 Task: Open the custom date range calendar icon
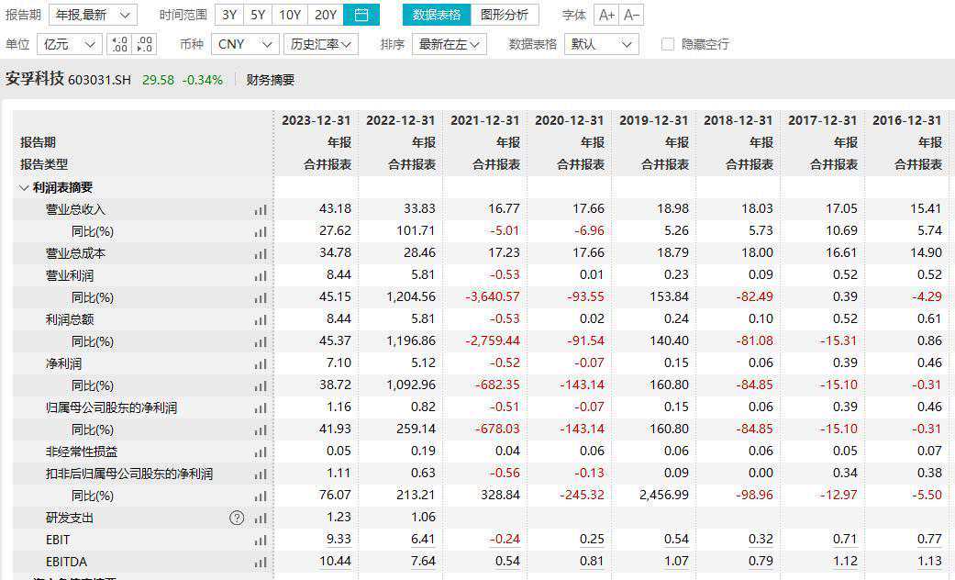coord(361,15)
